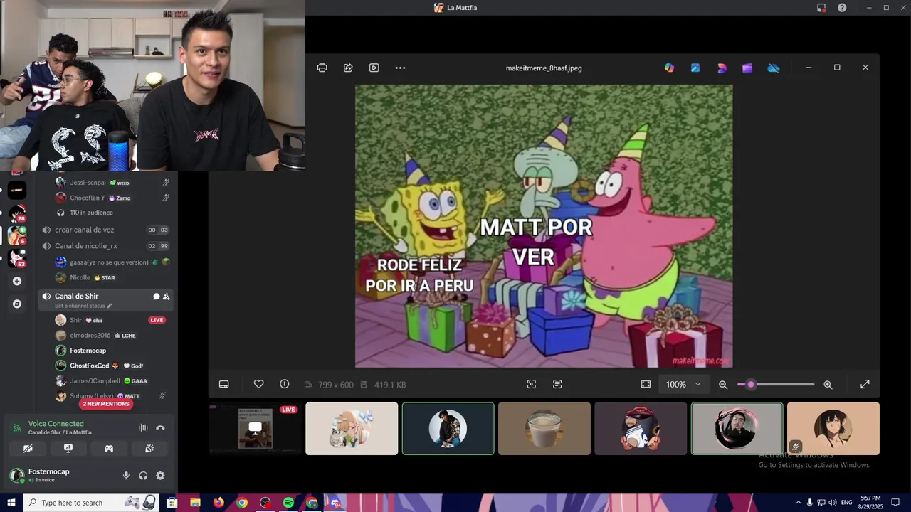Open the ENG language switcher
Screen dimensions: 911x512
pos(846,503)
